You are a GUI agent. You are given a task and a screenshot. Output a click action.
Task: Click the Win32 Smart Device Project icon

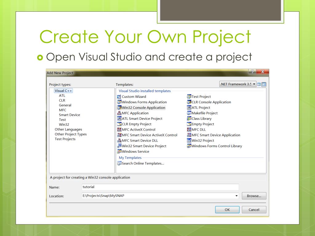tap(119, 146)
